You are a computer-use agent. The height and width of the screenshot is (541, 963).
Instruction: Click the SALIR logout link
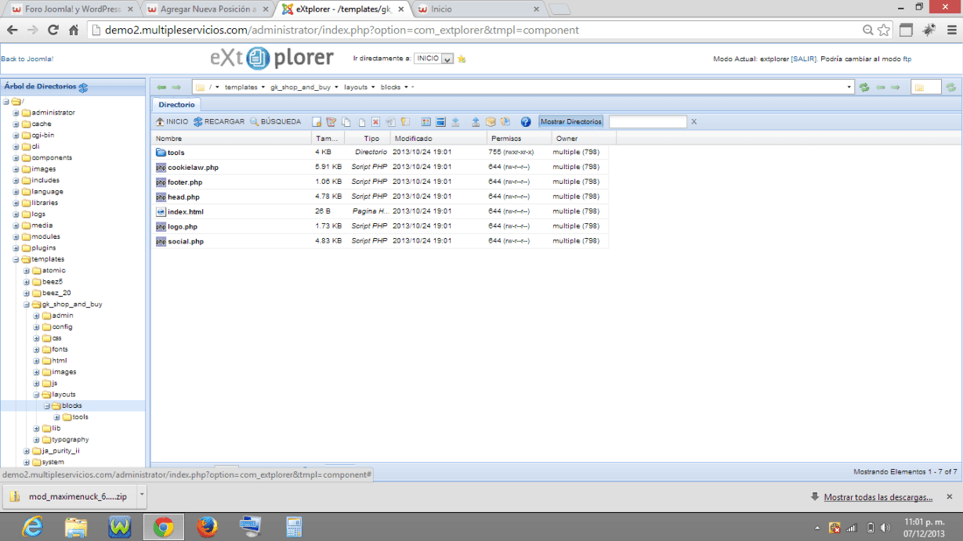(804, 59)
